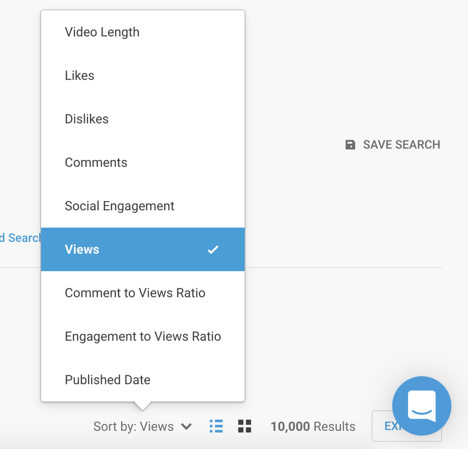468x449 pixels.
Task: Switch to list view layout
Action: pos(216,426)
